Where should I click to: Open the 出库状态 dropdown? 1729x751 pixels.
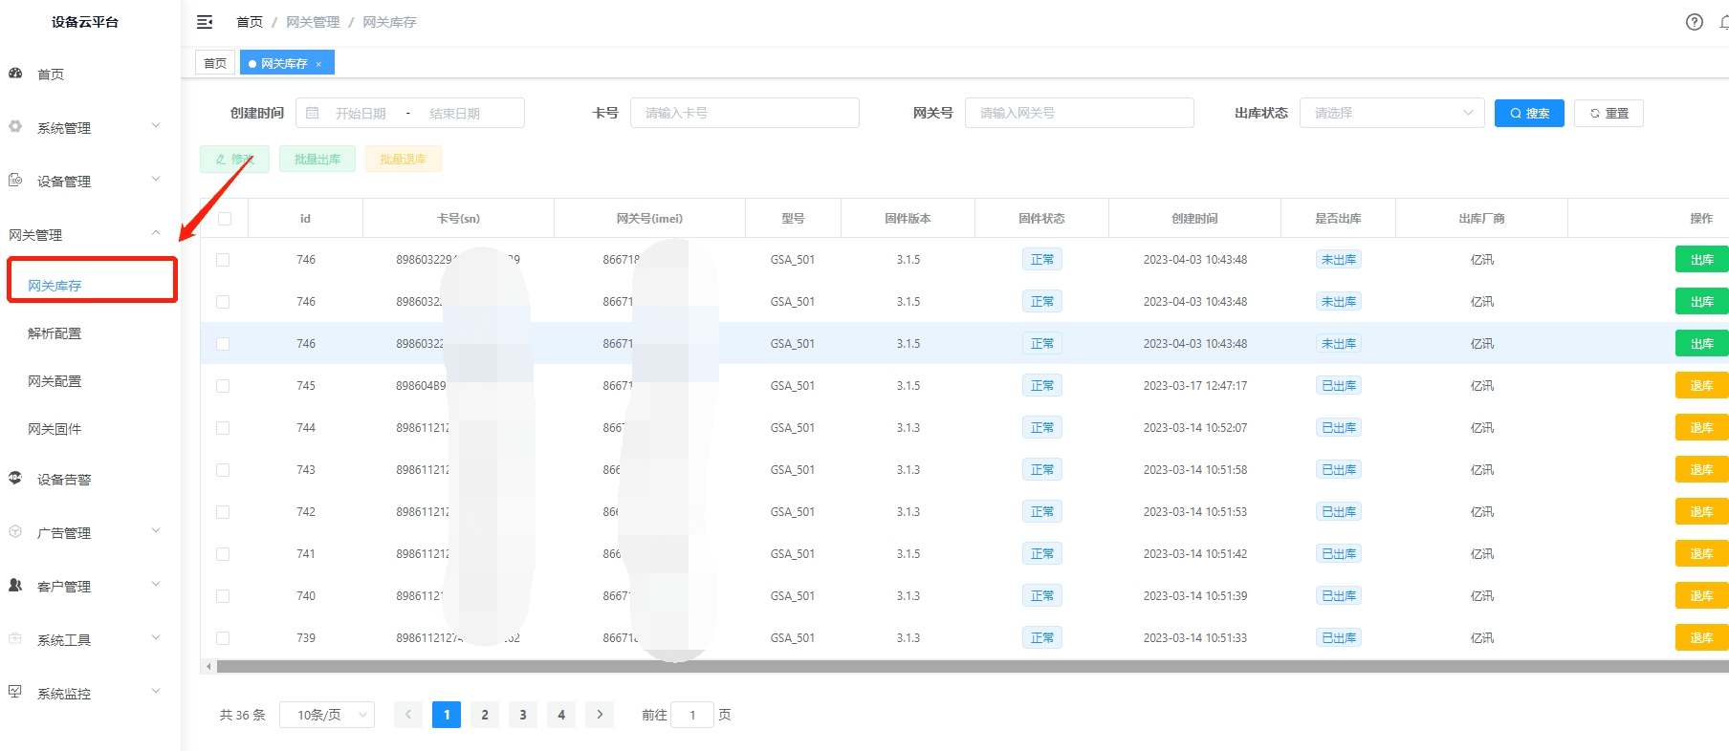tap(1391, 113)
